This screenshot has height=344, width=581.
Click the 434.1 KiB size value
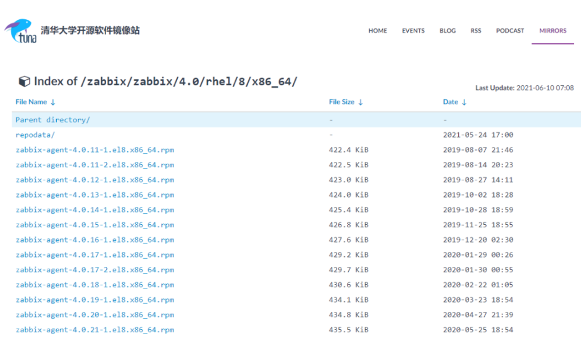tap(349, 300)
